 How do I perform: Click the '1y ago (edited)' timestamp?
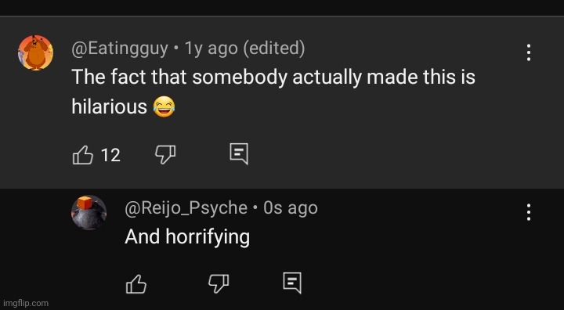[x=244, y=49]
